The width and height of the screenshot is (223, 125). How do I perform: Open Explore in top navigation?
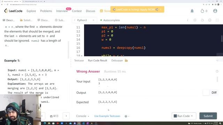click(31, 11)
